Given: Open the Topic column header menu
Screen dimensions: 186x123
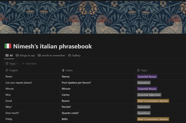Looking at the screenshot, I should tap(144, 70).
